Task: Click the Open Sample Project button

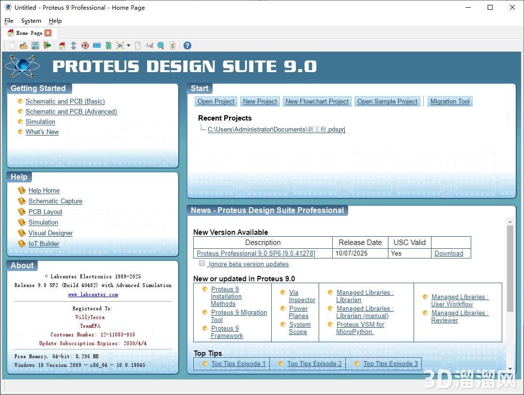Action: [x=387, y=101]
